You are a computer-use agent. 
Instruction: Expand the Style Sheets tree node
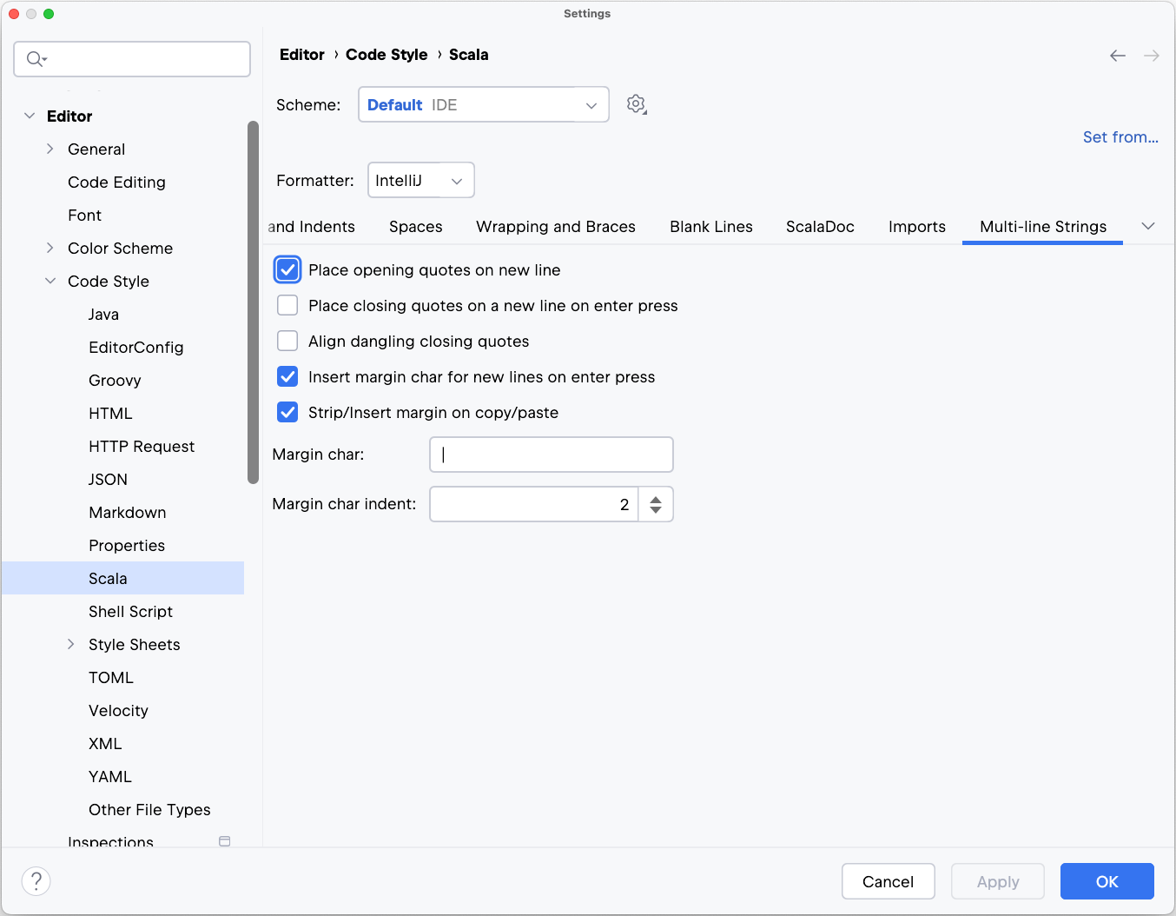point(70,644)
